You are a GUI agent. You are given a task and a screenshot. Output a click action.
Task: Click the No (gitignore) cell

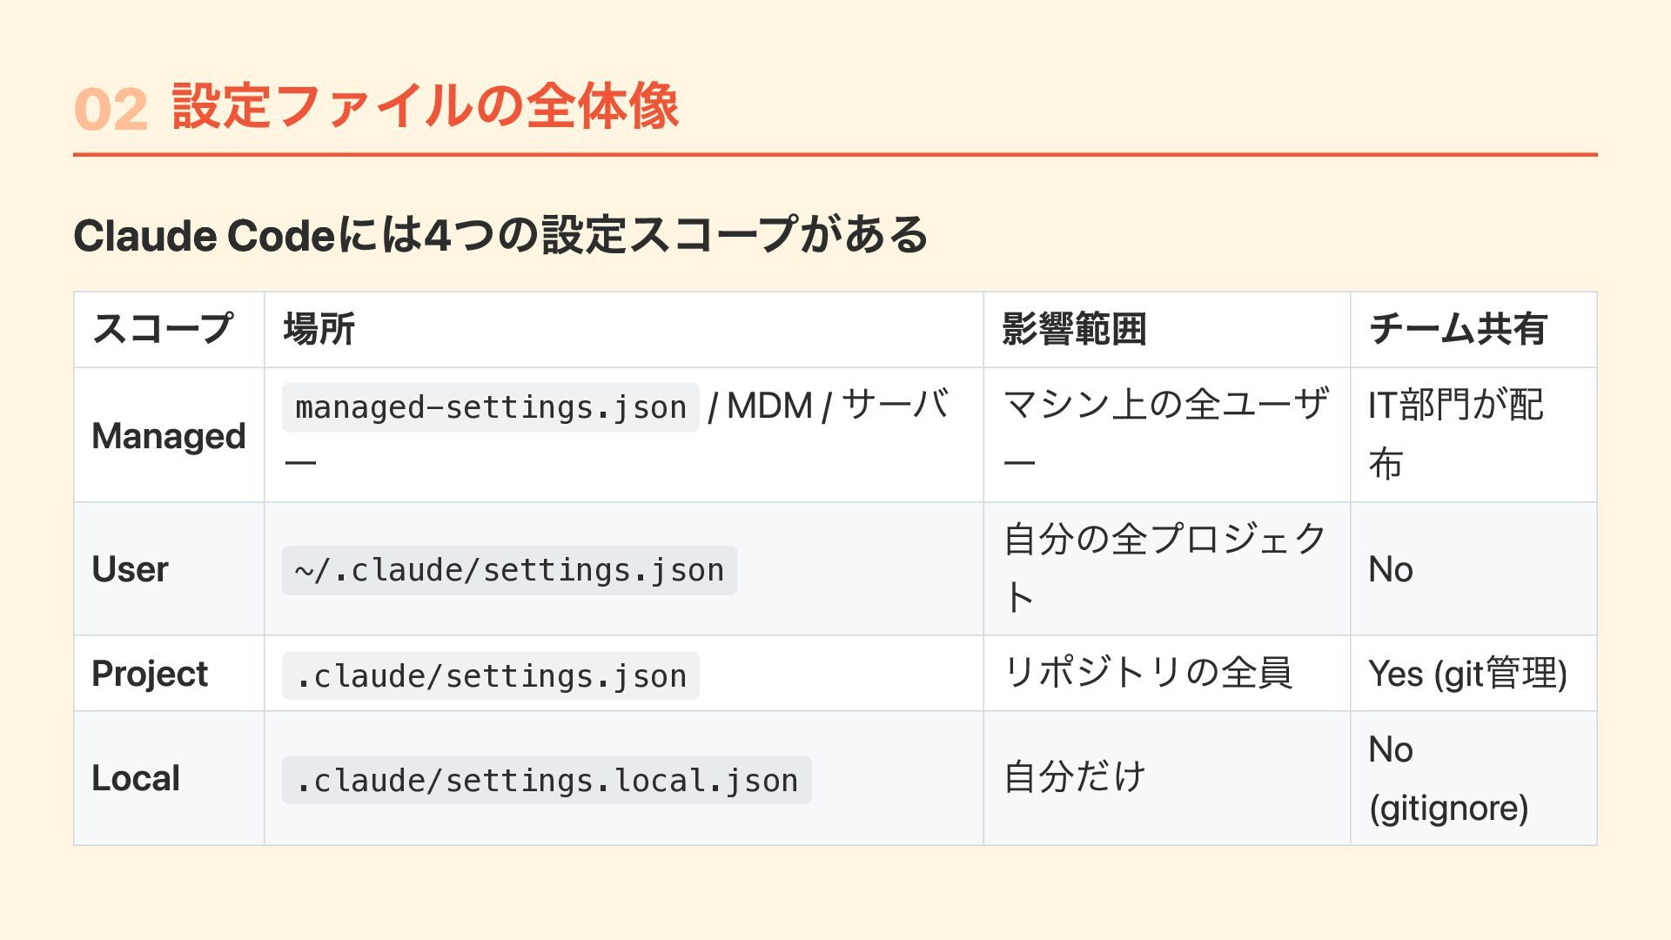point(1448,778)
